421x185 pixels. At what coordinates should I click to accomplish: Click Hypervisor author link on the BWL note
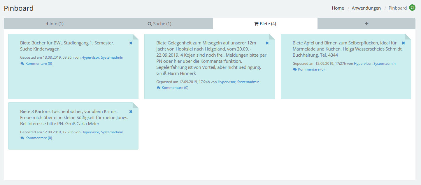[90, 58]
